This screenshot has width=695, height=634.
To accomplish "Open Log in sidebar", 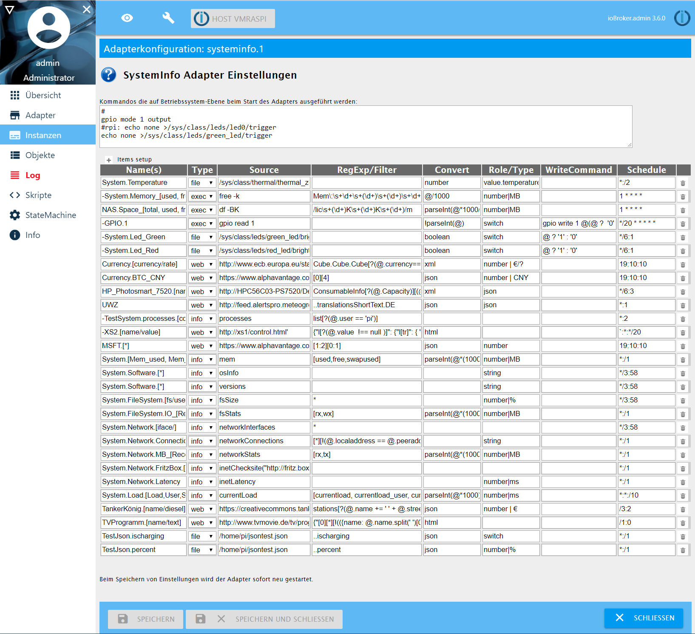I will pos(48,175).
